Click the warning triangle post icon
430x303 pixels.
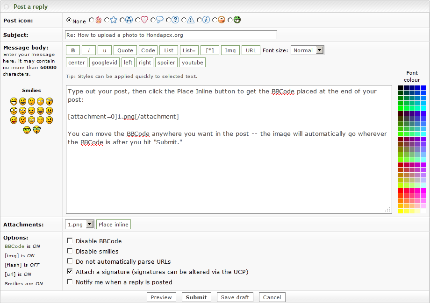[191, 20]
